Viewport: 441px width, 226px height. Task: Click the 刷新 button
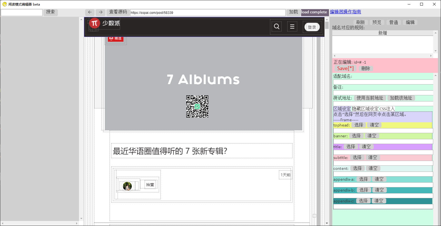point(360,23)
